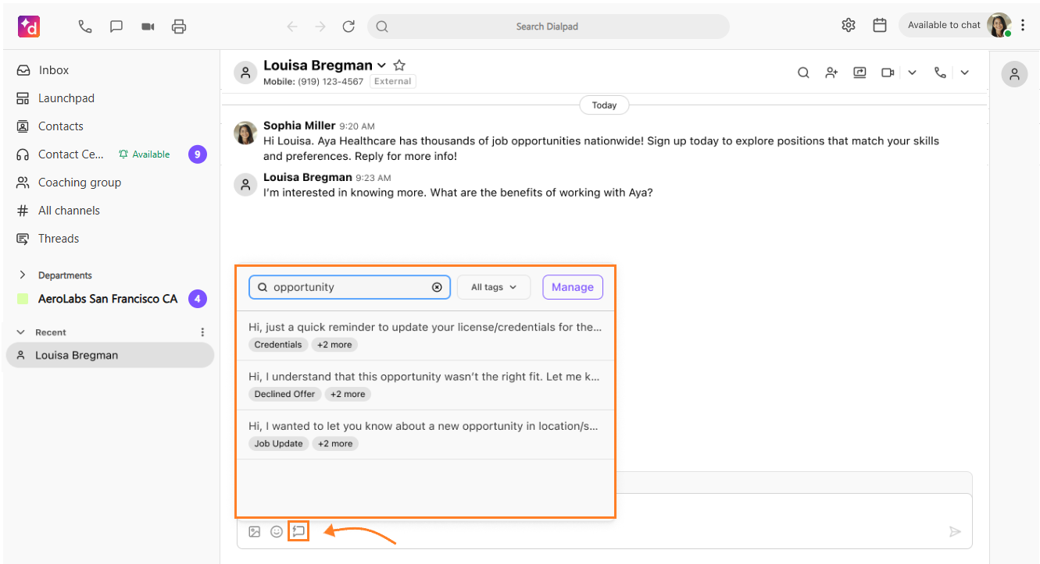Open new message chat bubble icon

[x=116, y=27]
